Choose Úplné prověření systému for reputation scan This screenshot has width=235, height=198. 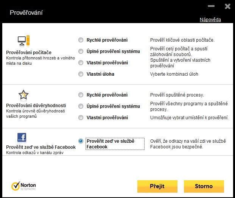pos(81,106)
